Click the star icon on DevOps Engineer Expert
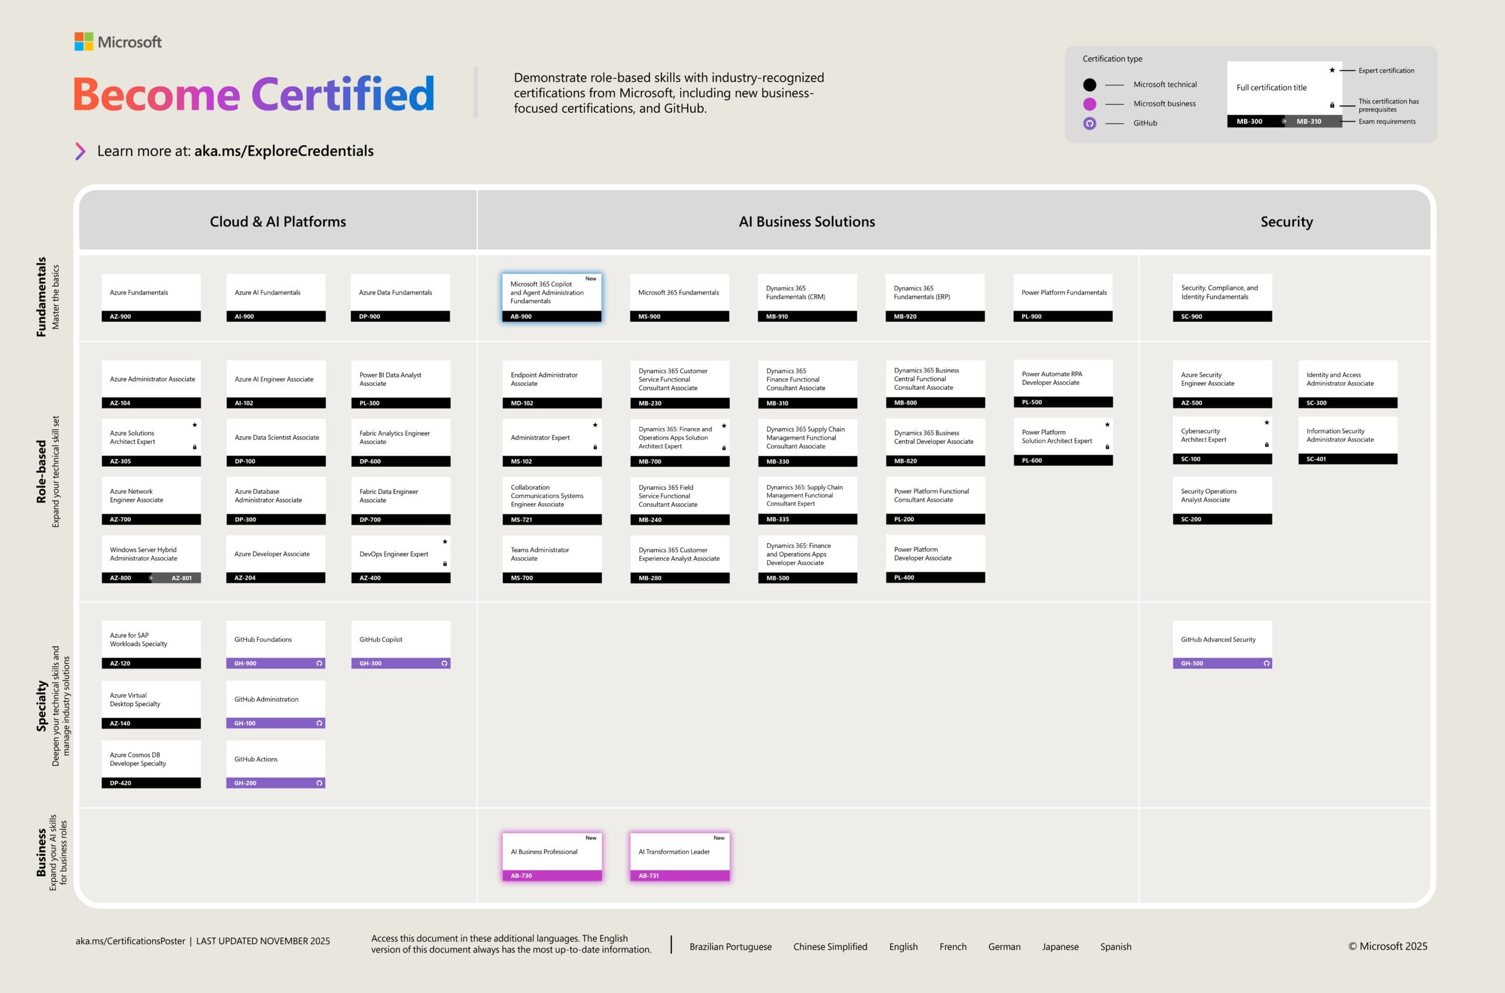Image resolution: width=1505 pixels, height=993 pixels. click(444, 541)
